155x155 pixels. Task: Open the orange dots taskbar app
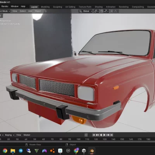[x=52, y=151]
